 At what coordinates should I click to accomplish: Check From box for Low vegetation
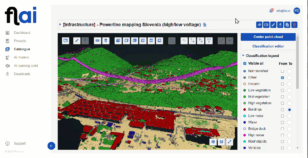[x=282, y=90]
